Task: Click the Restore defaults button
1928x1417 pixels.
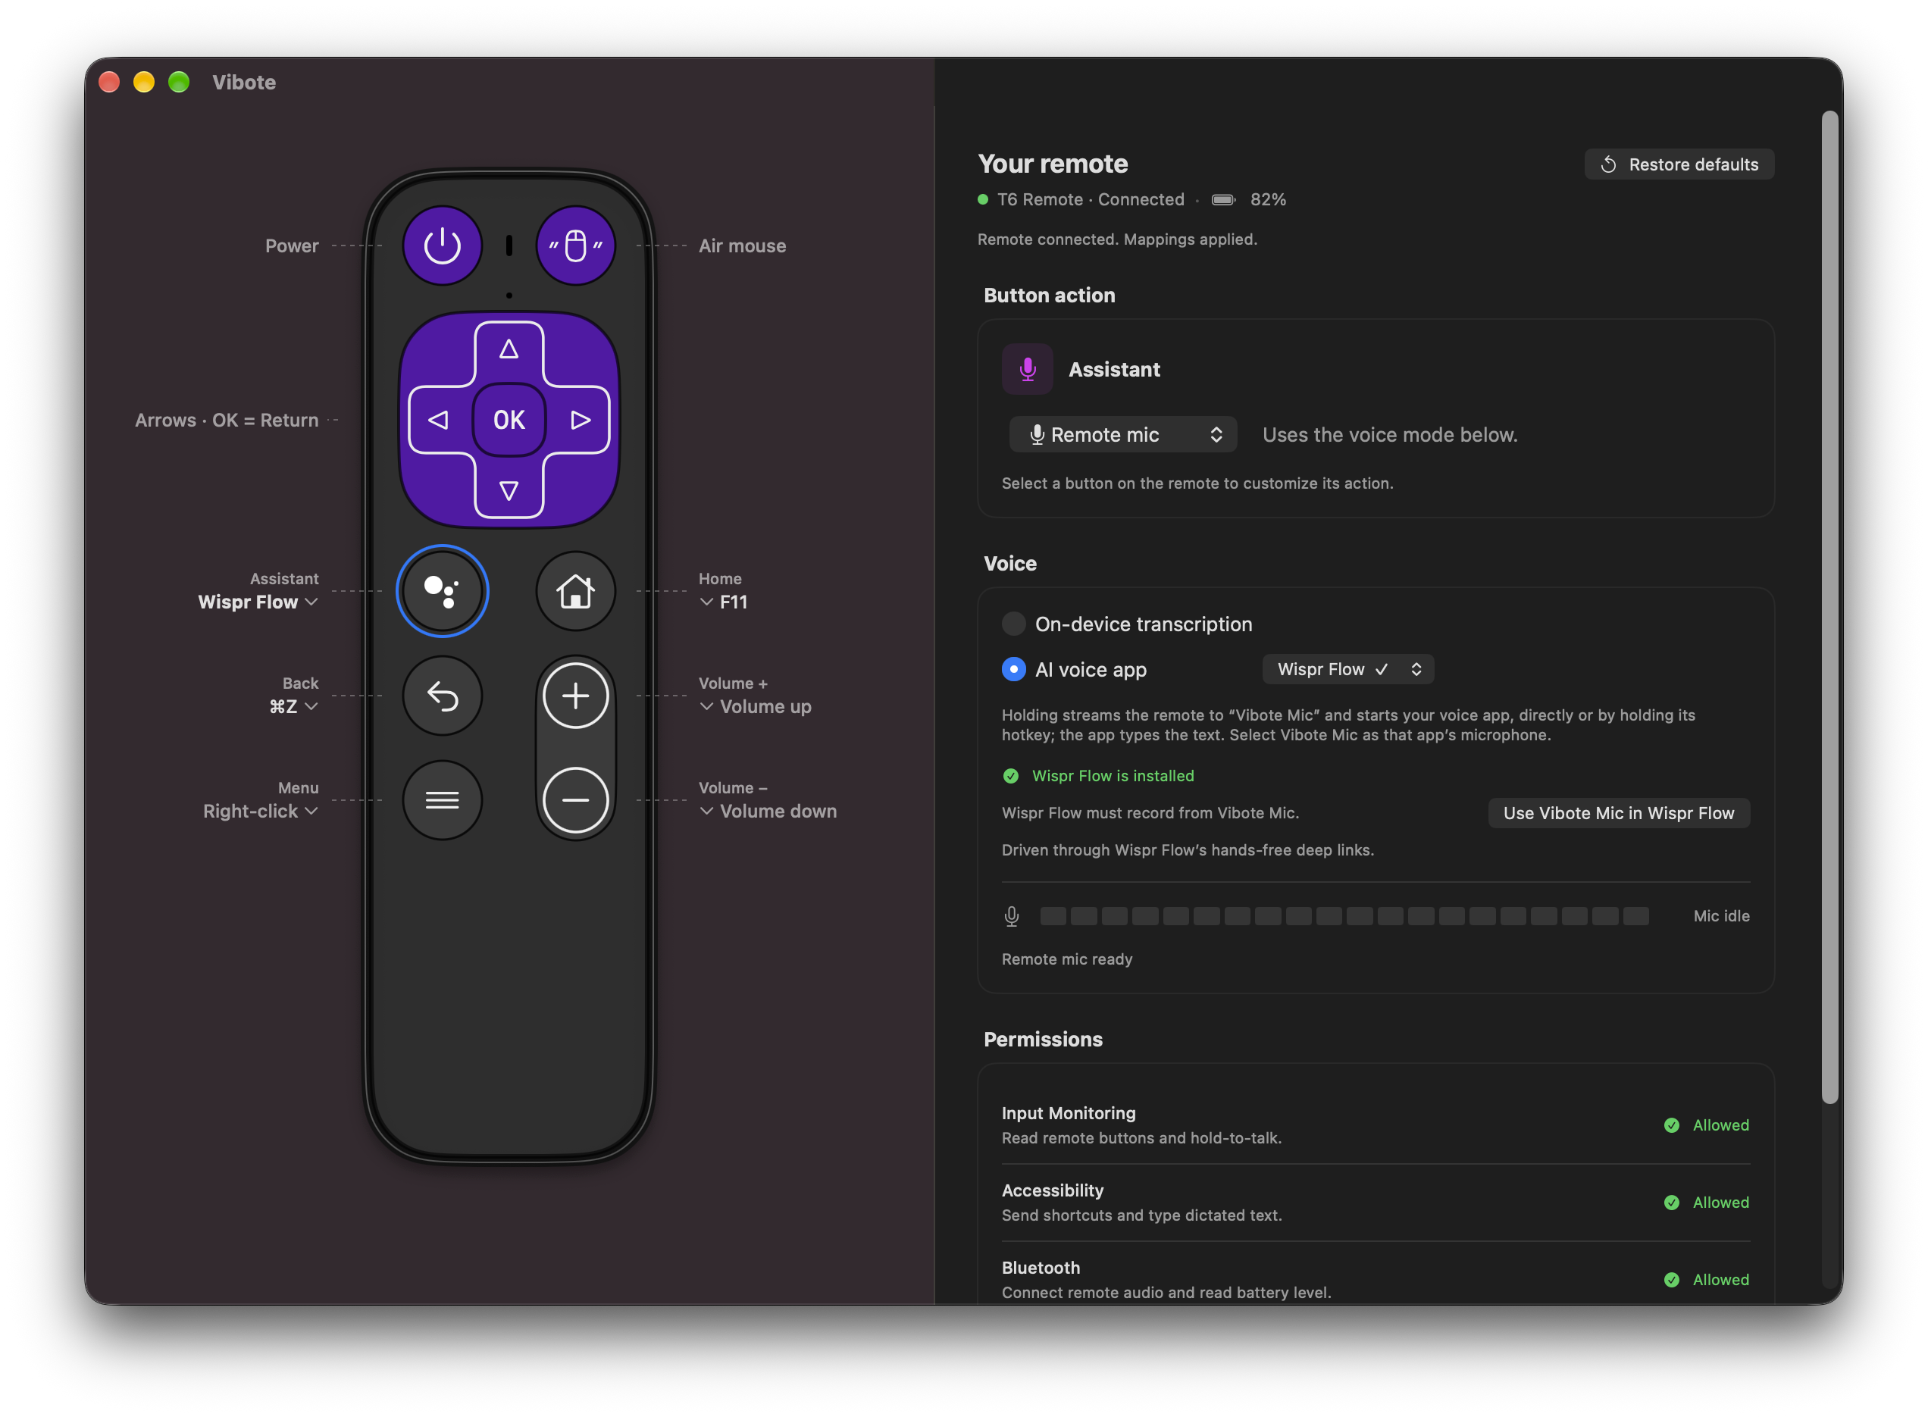Action: pos(1679,164)
